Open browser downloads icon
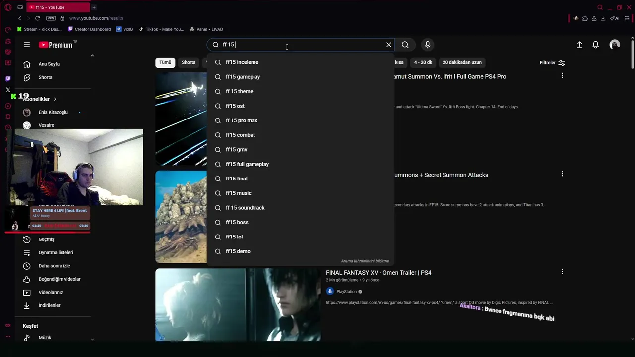Screen dimensions: 635x357 click(603, 18)
